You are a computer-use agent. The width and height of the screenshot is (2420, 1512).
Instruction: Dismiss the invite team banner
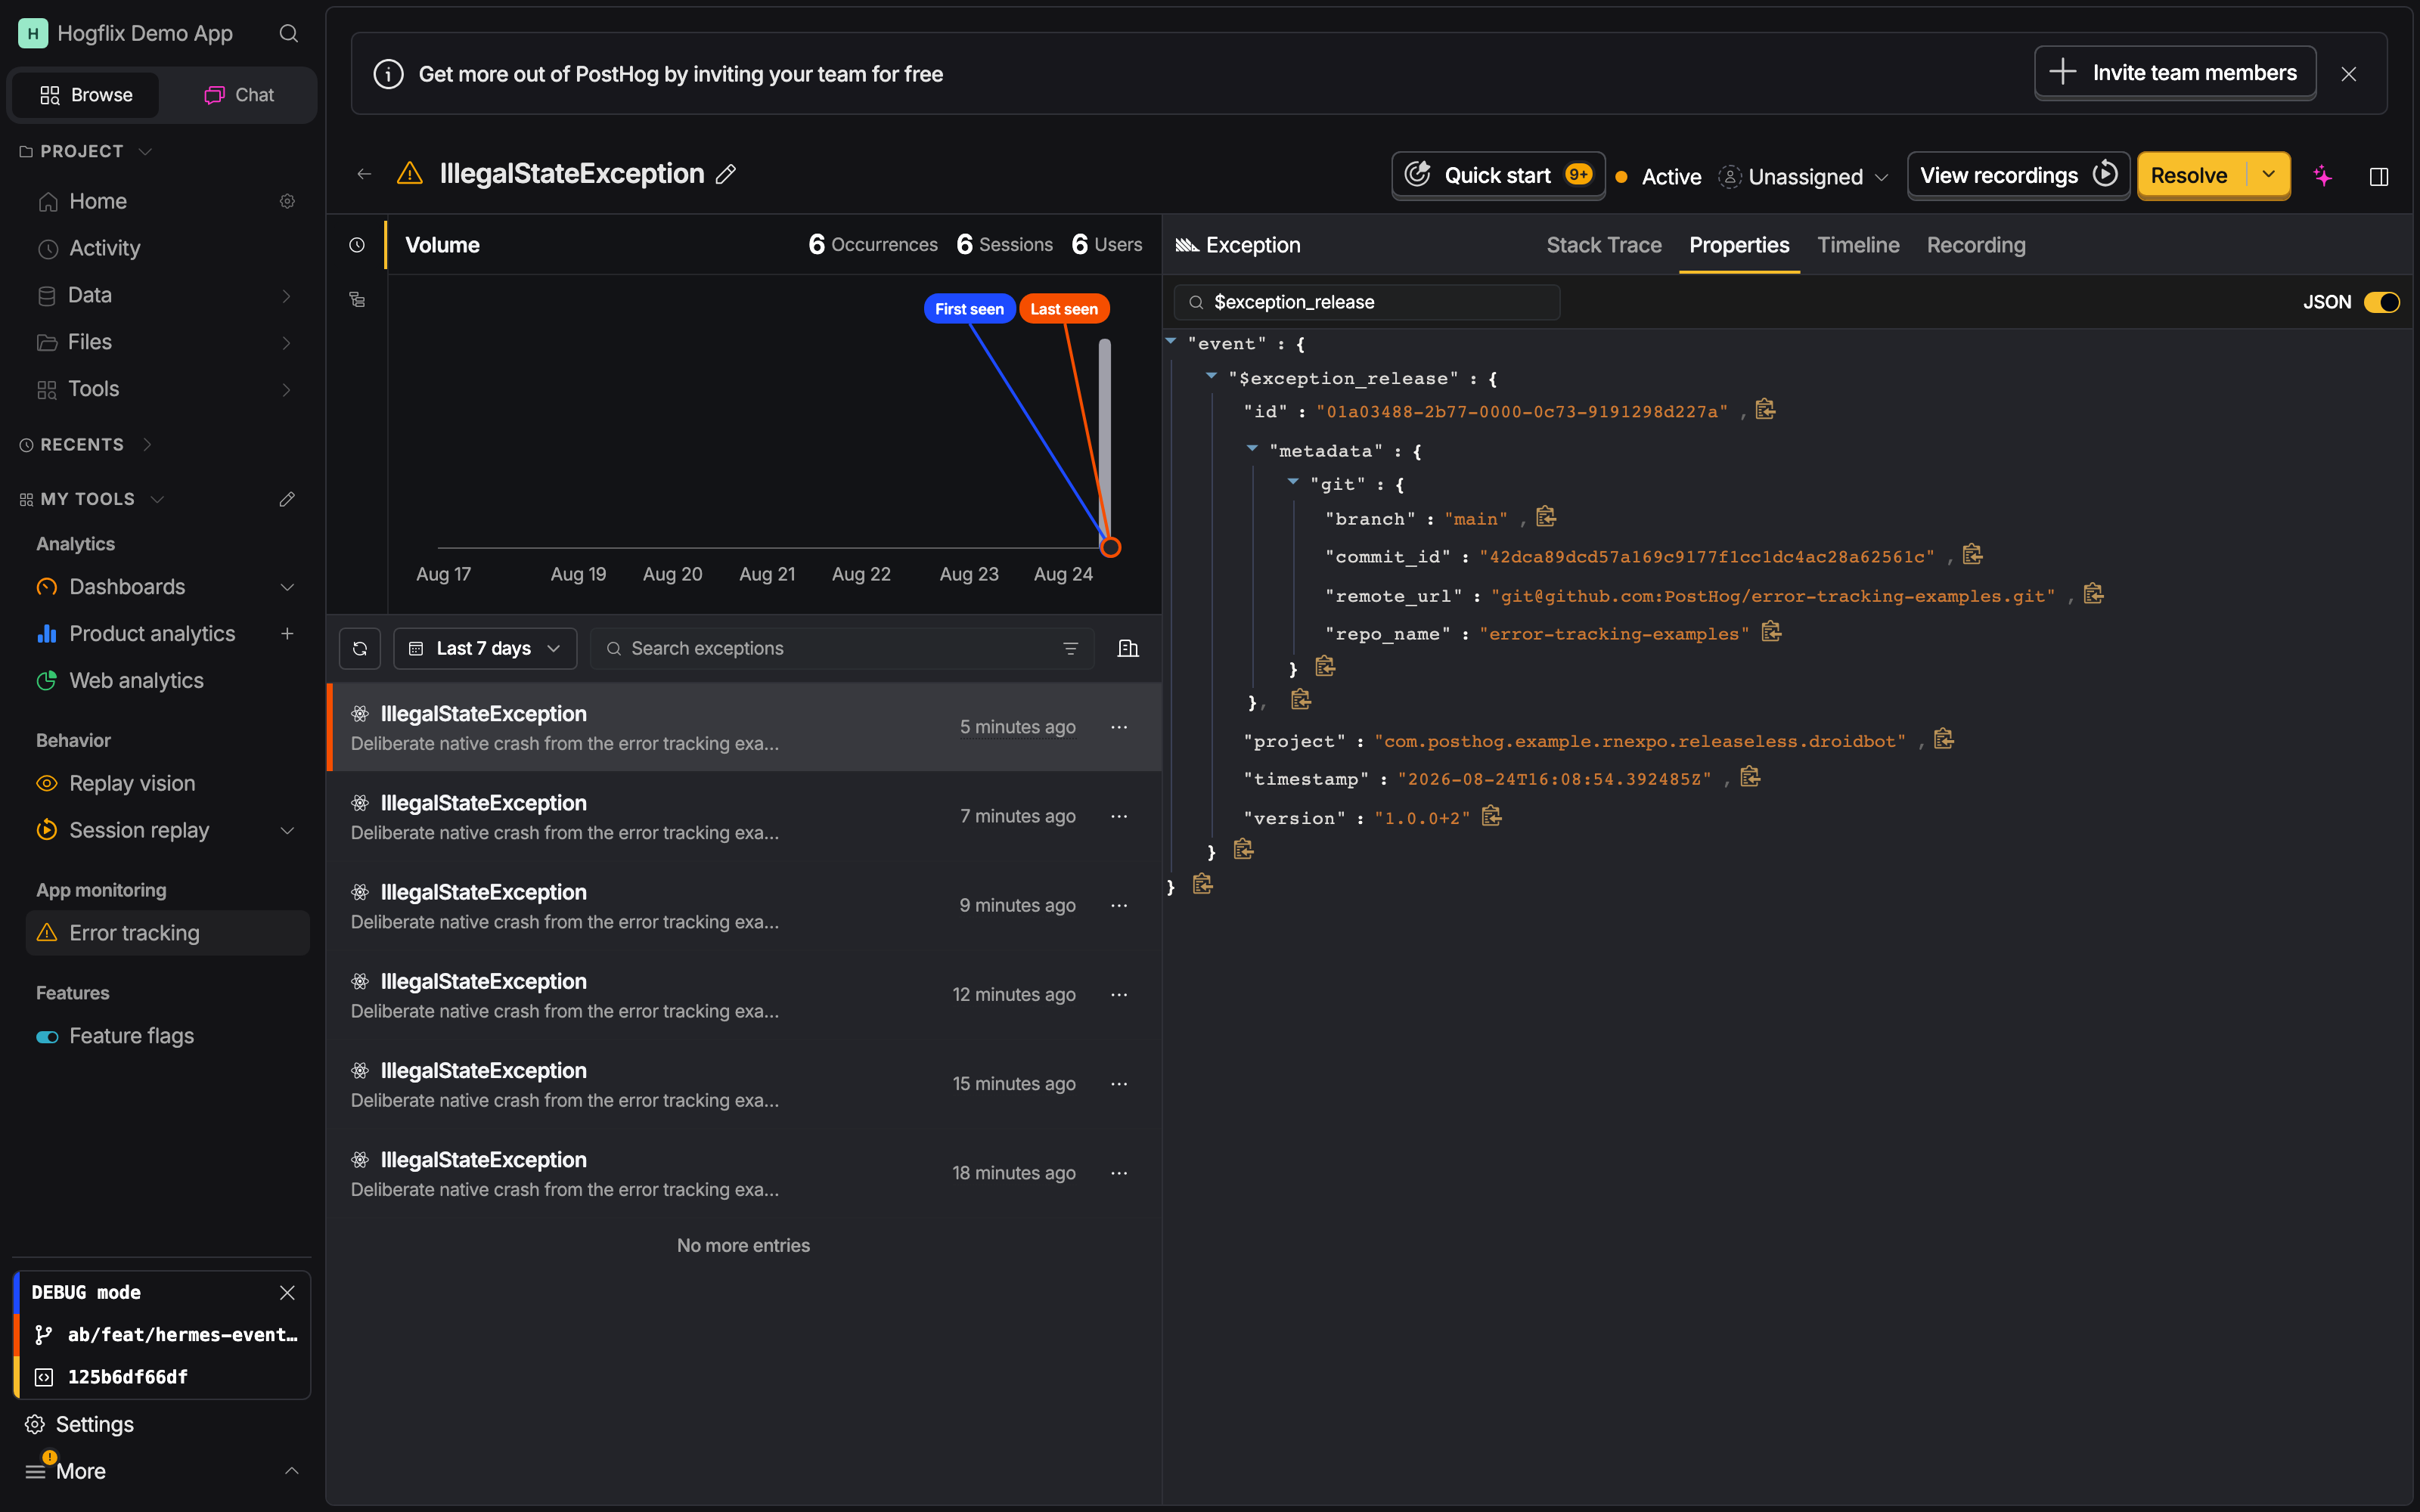tap(2349, 74)
